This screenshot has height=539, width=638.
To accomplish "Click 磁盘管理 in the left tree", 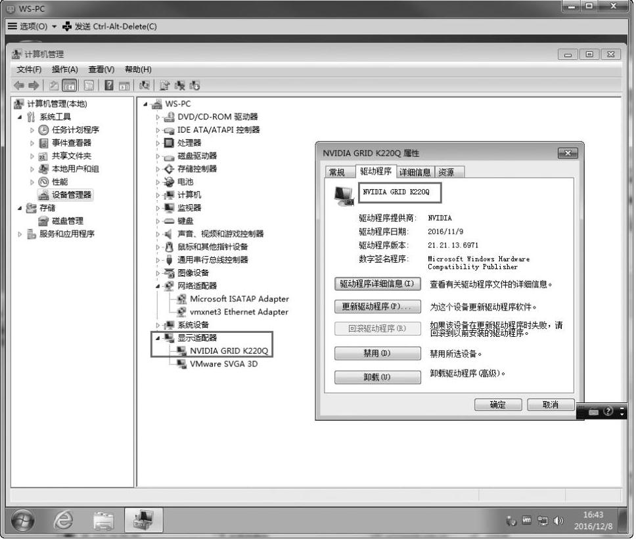I will [68, 221].
